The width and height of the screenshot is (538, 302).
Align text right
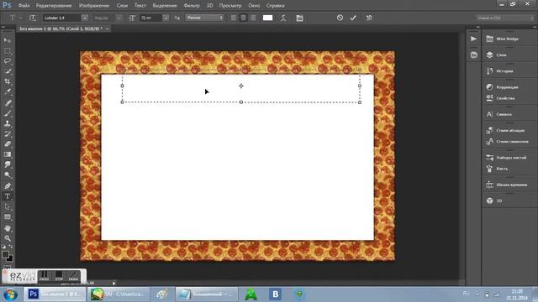pos(253,18)
